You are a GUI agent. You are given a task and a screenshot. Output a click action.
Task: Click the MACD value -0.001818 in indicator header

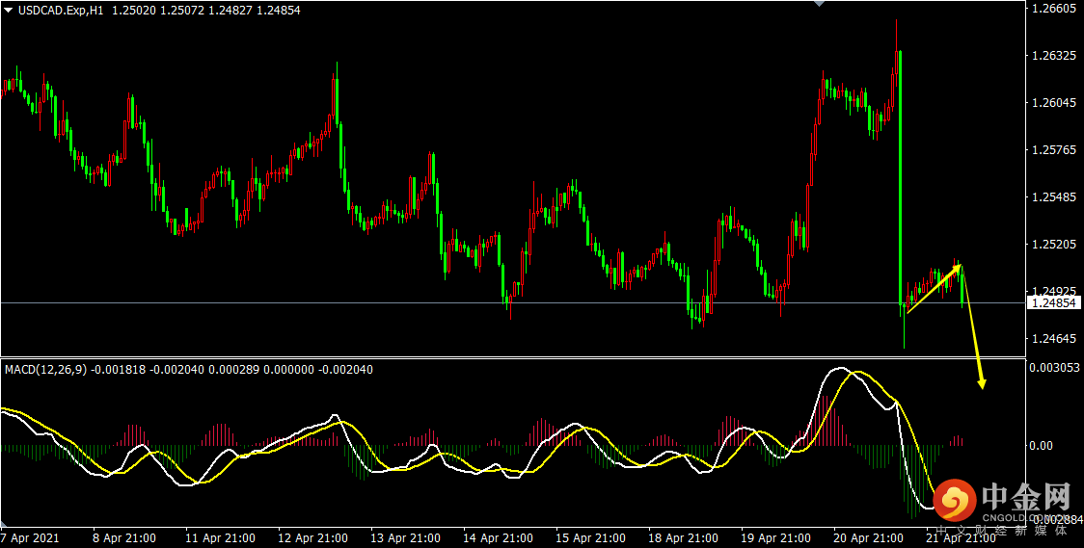121,369
